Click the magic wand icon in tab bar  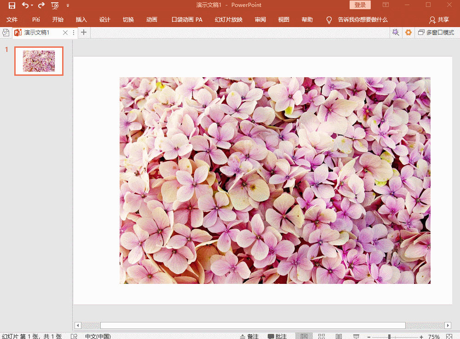click(x=395, y=33)
